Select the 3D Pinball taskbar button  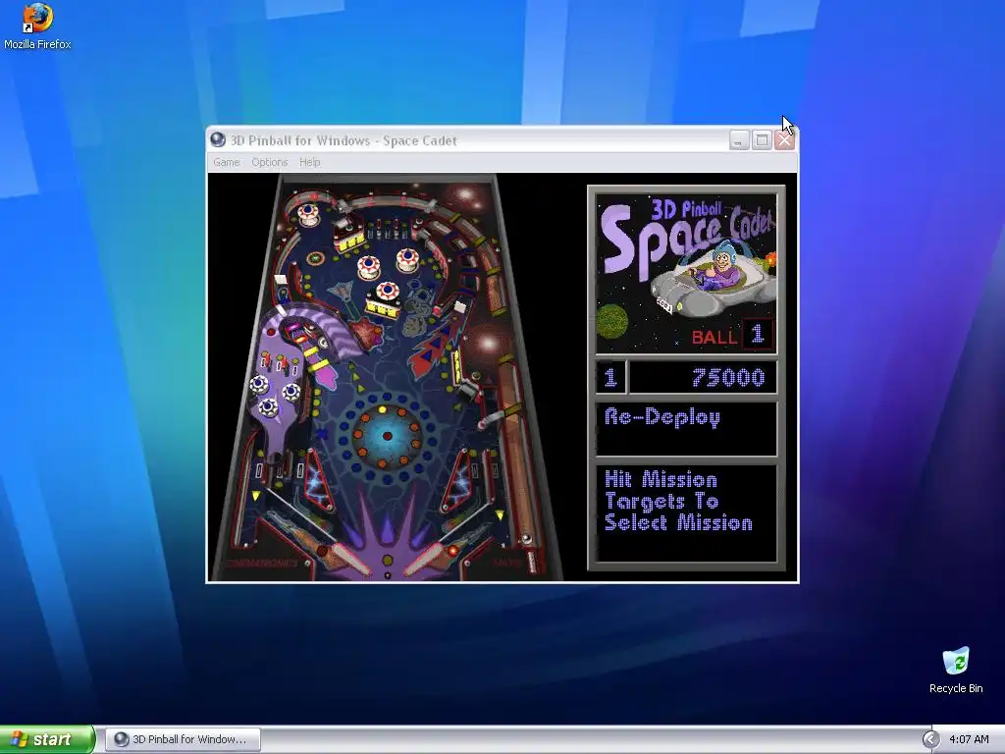tap(183, 739)
